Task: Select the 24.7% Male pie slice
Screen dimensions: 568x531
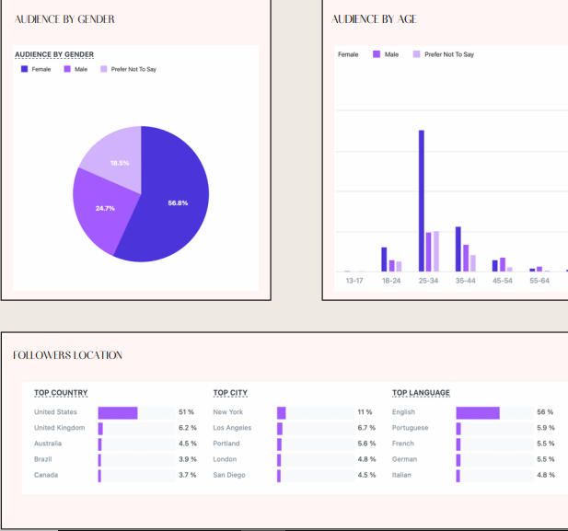Action: (103, 209)
